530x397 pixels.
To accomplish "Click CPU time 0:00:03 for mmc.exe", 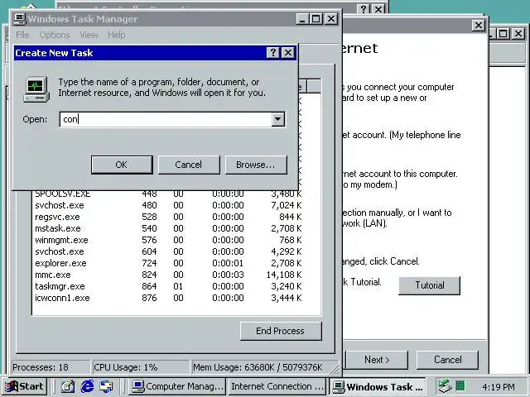I will coord(228,275).
